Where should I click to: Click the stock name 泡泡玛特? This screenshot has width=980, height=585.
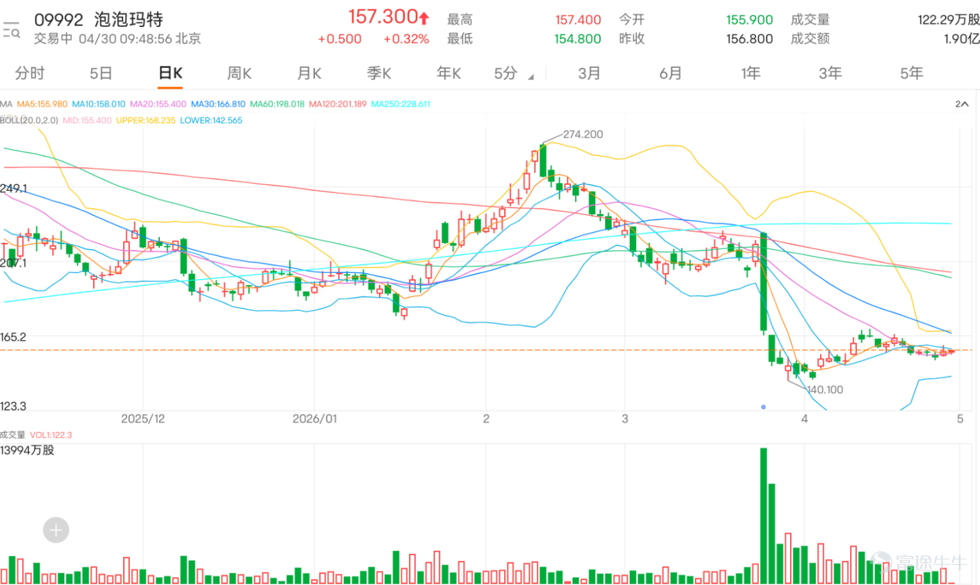tap(129, 20)
